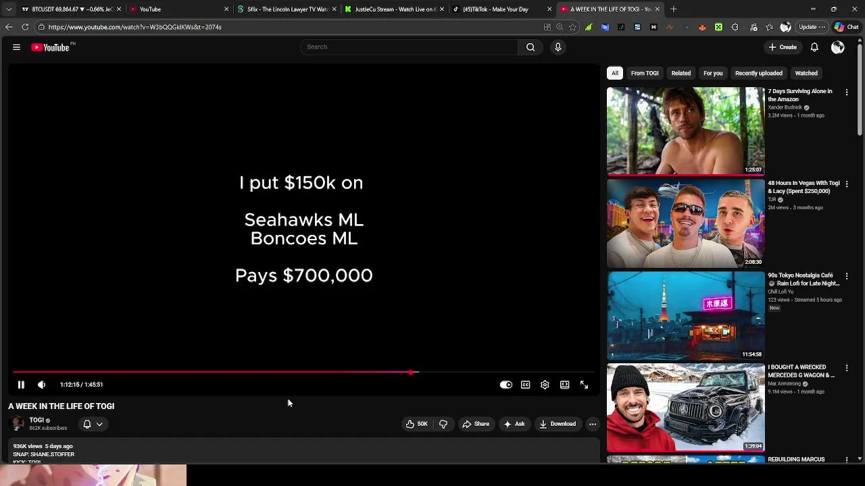This screenshot has width=865, height=486.
Task: Click the browser address bar URL
Action: click(135, 27)
